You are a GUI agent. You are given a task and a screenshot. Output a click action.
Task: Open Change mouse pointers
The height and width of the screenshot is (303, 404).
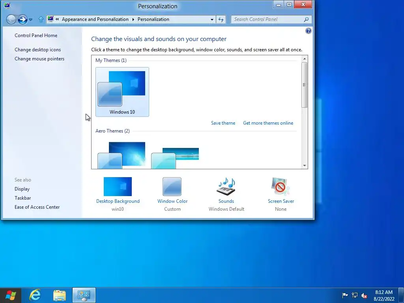pyautogui.click(x=39, y=59)
